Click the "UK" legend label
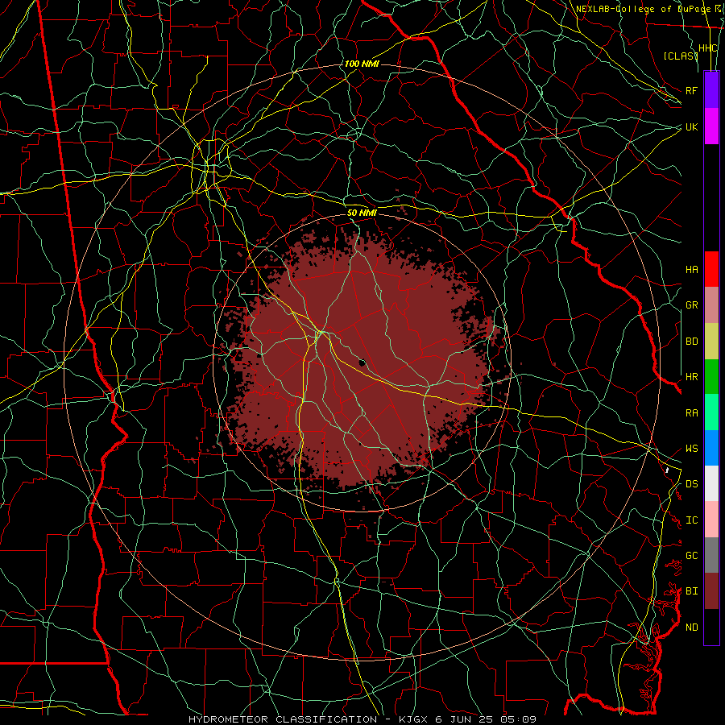 point(691,126)
